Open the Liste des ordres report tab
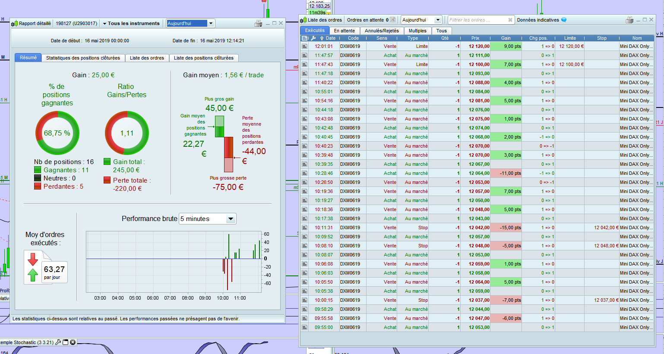Viewport: 664px width, 354px height. pyautogui.click(x=147, y=58)
